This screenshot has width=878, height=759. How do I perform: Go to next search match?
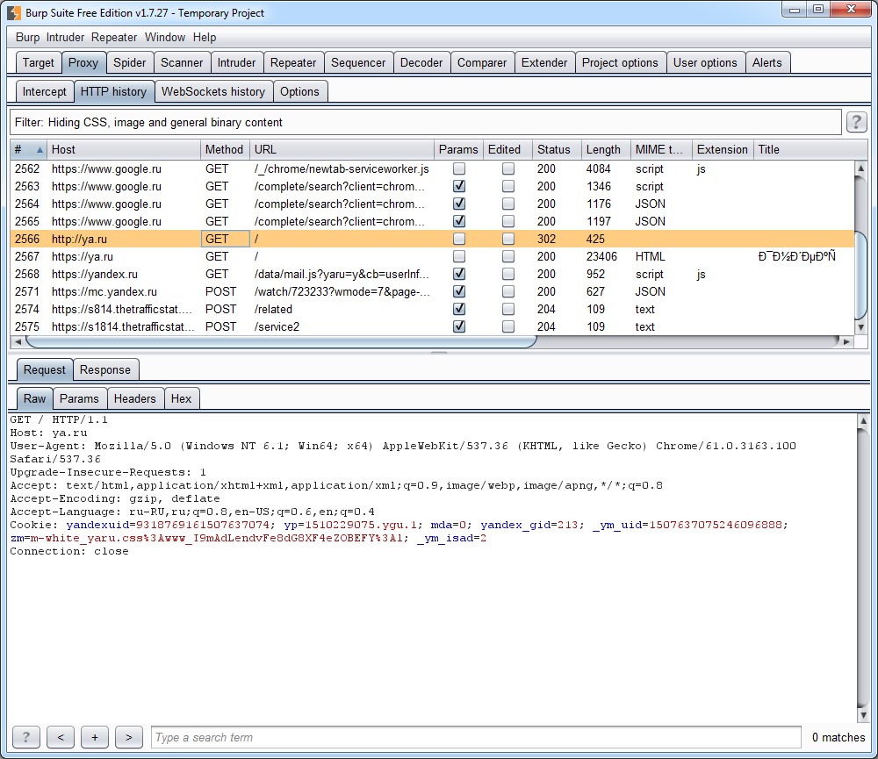click(x=128, y=737)
